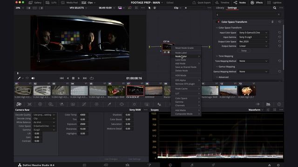Open the RGB Mixer palette icon
Image resolution: width=298 pixels, height=167 pixels.
[x=61, y=104]
